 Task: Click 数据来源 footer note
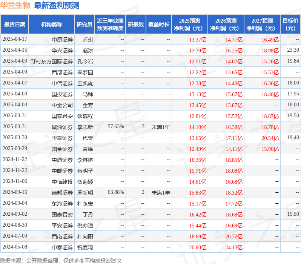pyautogui.click(x=61, y=261)
